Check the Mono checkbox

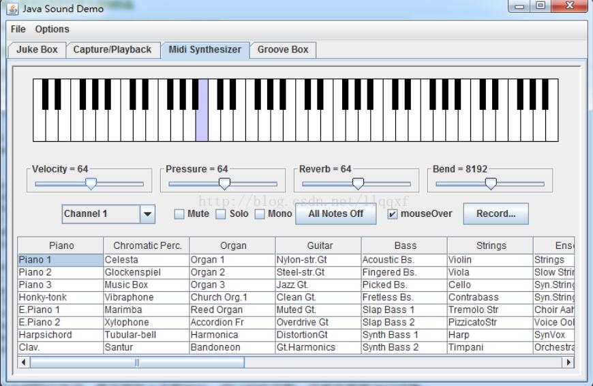pyautogui.click(x=260, y=214)
